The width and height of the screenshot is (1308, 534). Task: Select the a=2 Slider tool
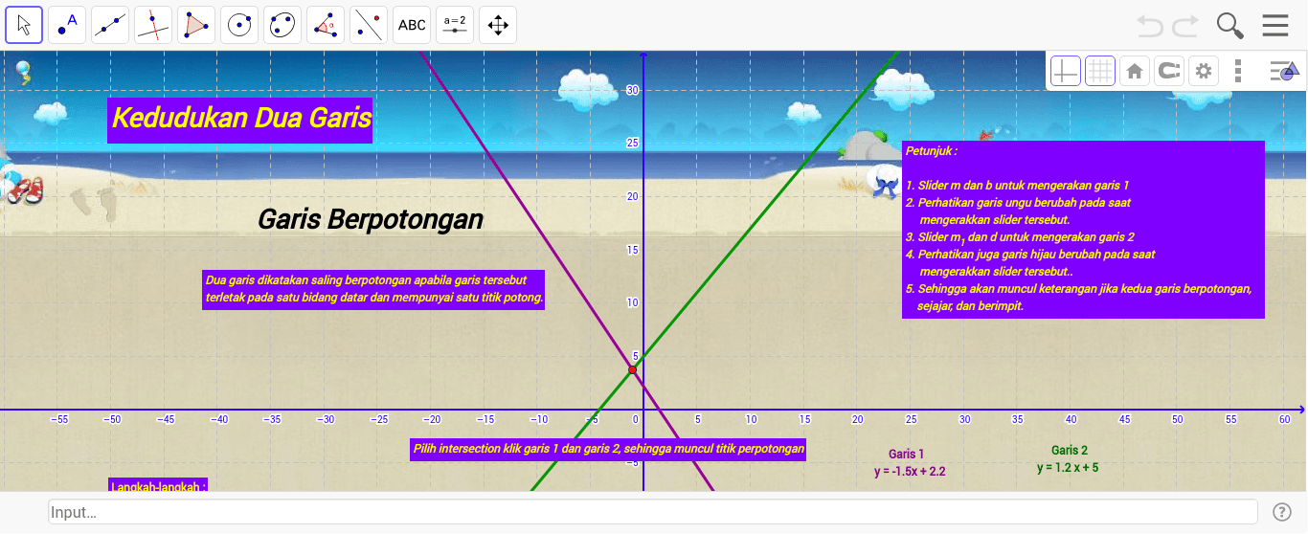455,25
